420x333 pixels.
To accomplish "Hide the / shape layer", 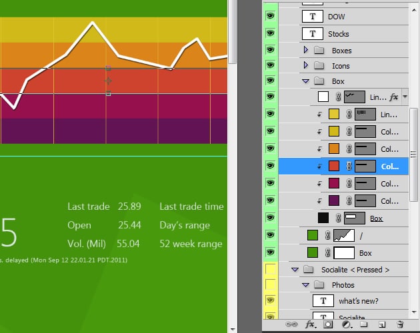I will (x=270, y=235).
